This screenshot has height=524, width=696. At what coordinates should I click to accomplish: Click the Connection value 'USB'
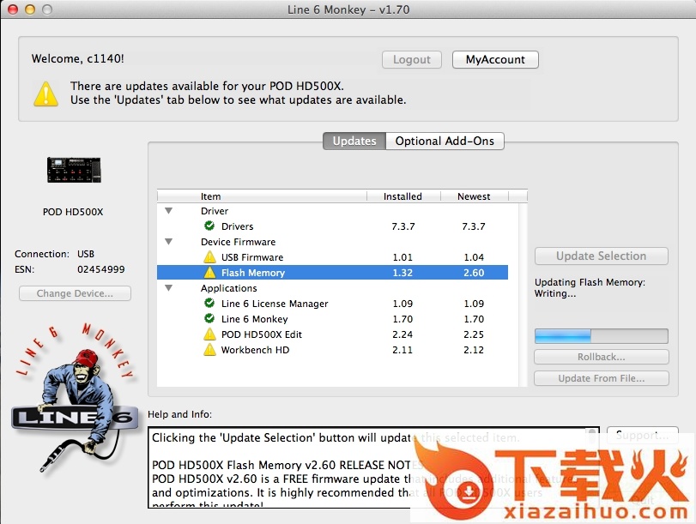point(86,254)
